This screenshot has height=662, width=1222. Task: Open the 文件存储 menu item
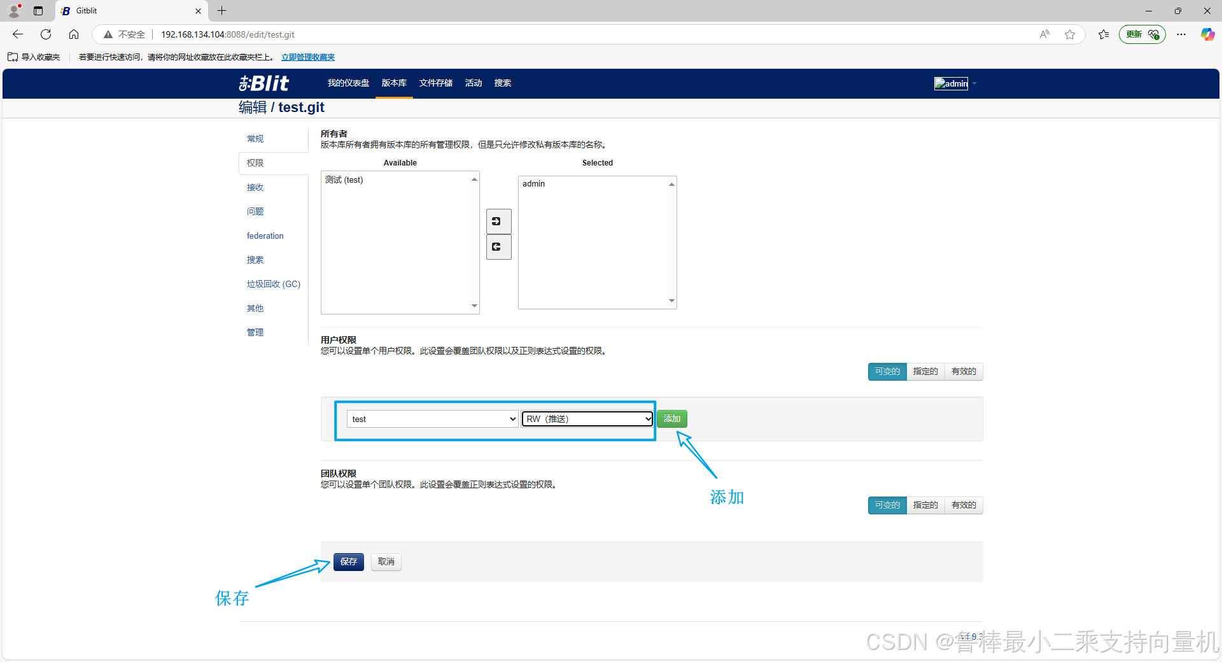[x=435, y=83]
